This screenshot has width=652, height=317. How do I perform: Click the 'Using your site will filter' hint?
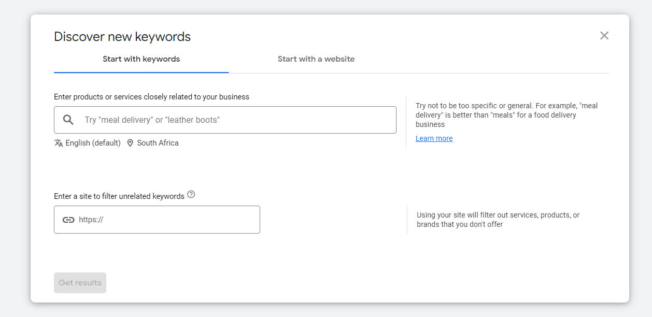click(x=498, y=220)
